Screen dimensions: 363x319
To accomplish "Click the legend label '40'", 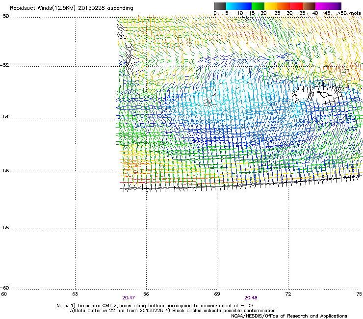I will pyautogui.click(x=315, y=13).
